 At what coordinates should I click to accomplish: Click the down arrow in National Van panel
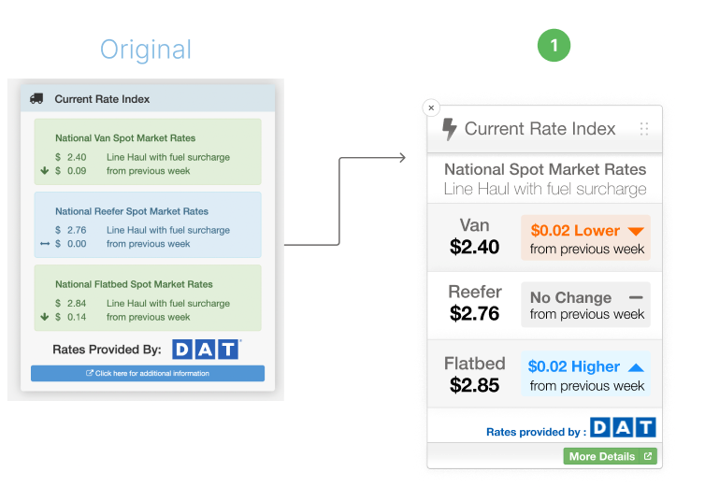(x=45, y=171)
